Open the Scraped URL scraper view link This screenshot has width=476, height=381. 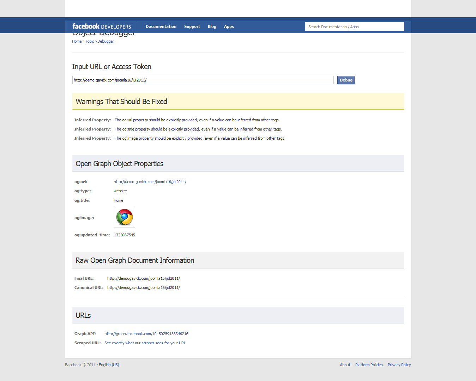tap(145, 343)
